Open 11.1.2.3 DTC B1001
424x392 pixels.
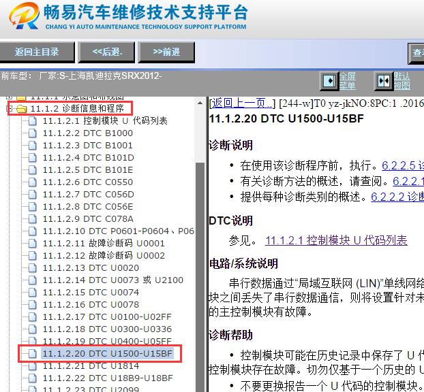tap(88, 145)
